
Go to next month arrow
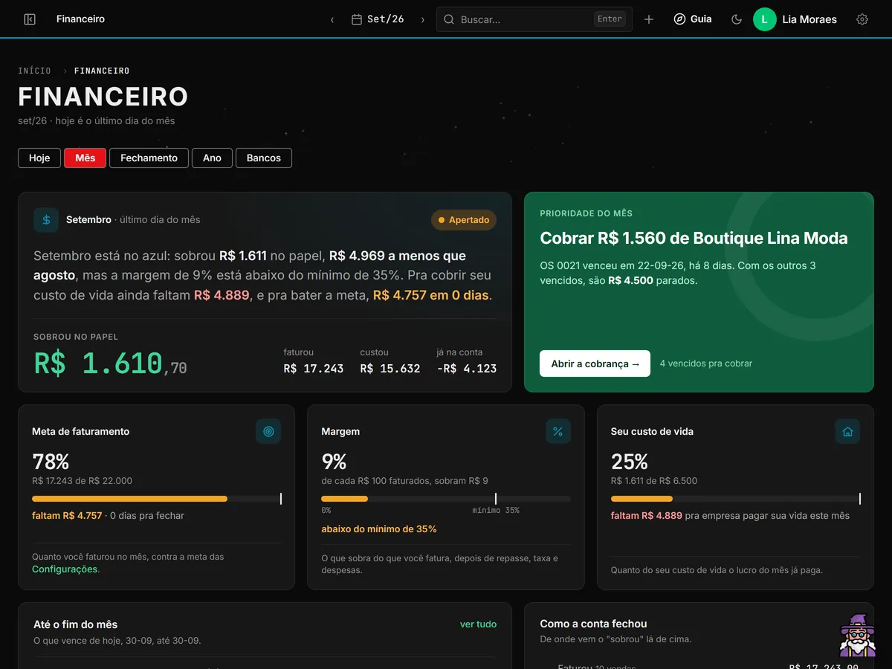click(x=423, y=20)
